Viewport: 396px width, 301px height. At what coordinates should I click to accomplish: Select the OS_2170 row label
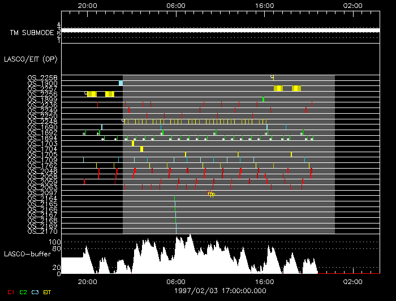(x=42, y=231)
